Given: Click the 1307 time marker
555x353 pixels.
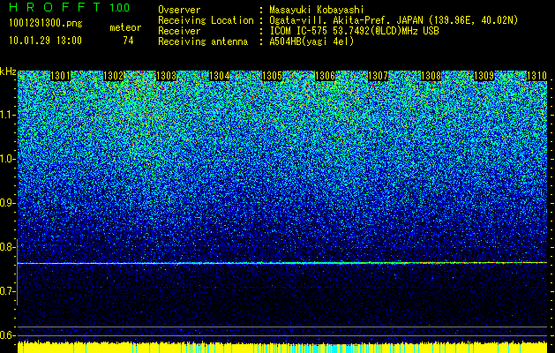Looking at the screenshot, I should click(x=378, y=76).
